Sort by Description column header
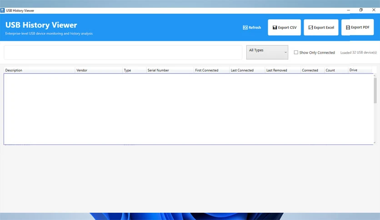 [x=39, y=70]
